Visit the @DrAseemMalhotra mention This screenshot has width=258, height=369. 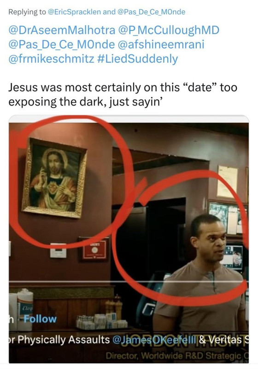[x=62, y=30]
